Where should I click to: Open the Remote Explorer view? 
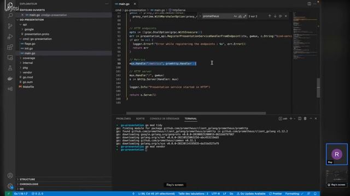point(10,58)
